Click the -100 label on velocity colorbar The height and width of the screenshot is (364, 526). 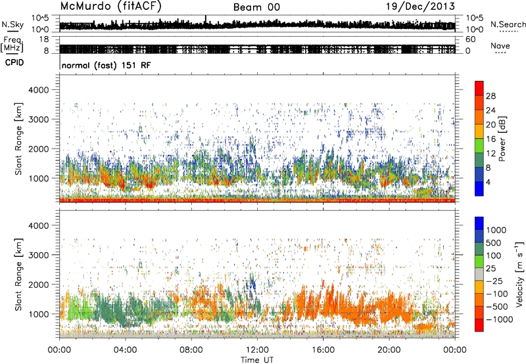tap(497, 294)
